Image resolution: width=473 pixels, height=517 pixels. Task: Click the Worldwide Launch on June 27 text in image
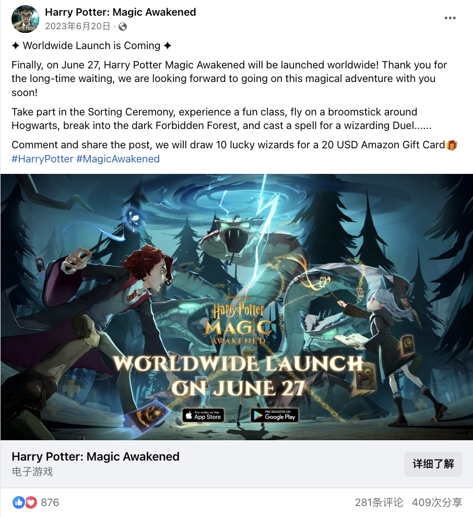point(238,376)
